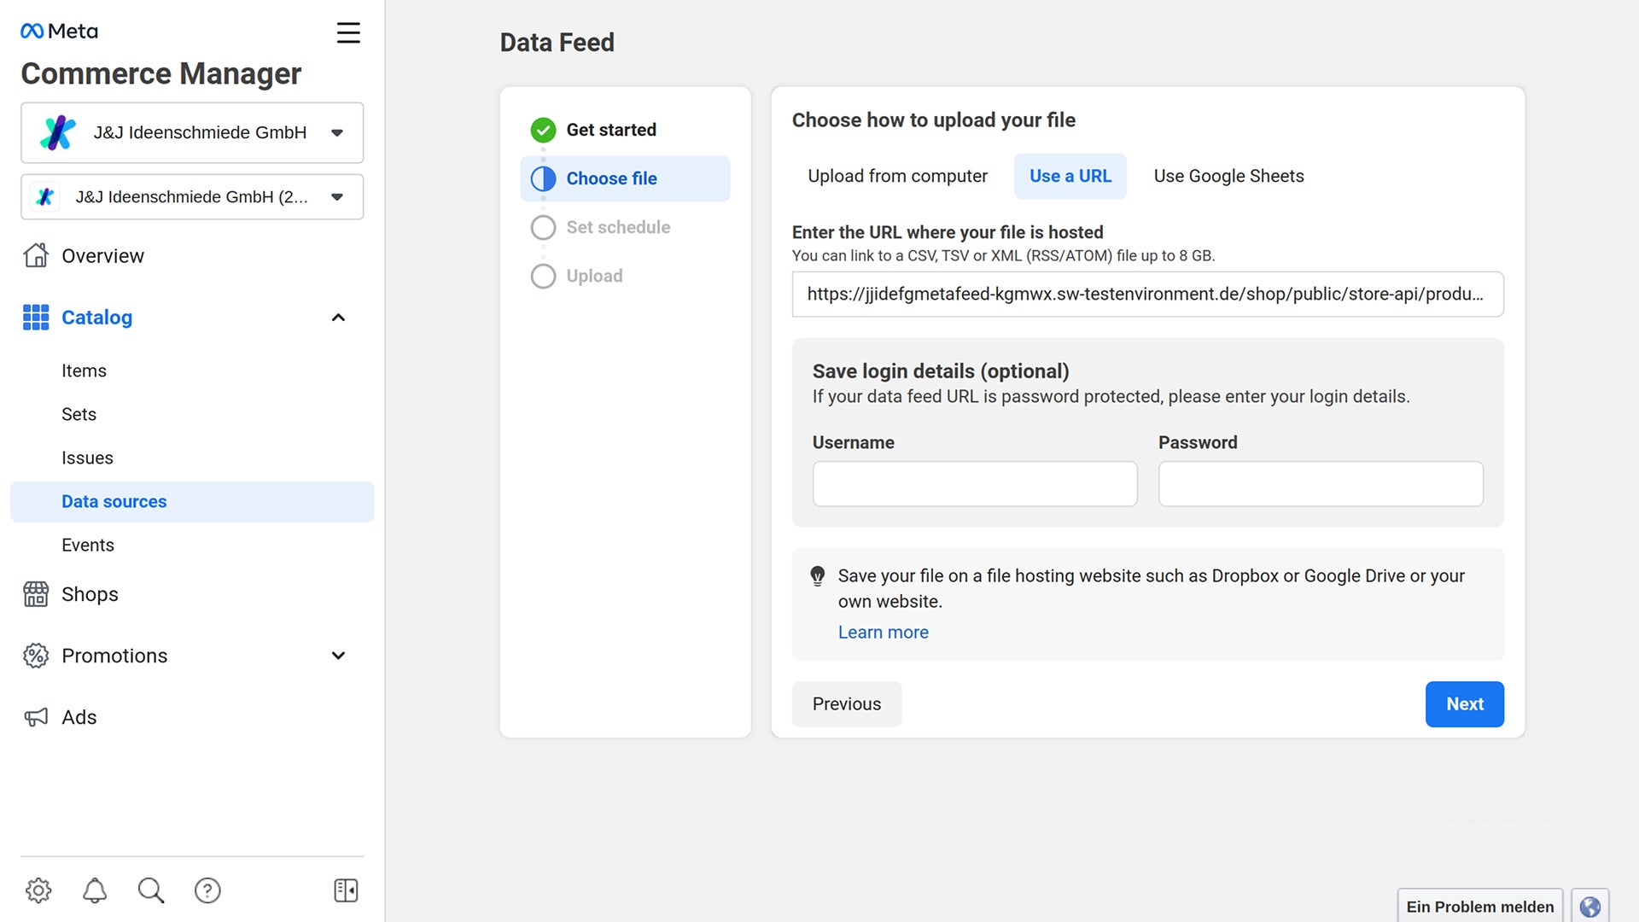Select Data sources in sidebar
This screenshot has height=922, width=1639.
(x=192, y=502)
